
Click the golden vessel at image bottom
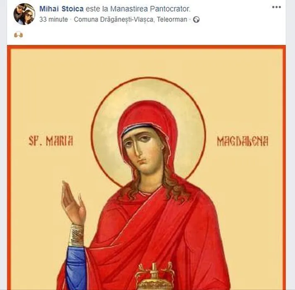tap(154, 276)
